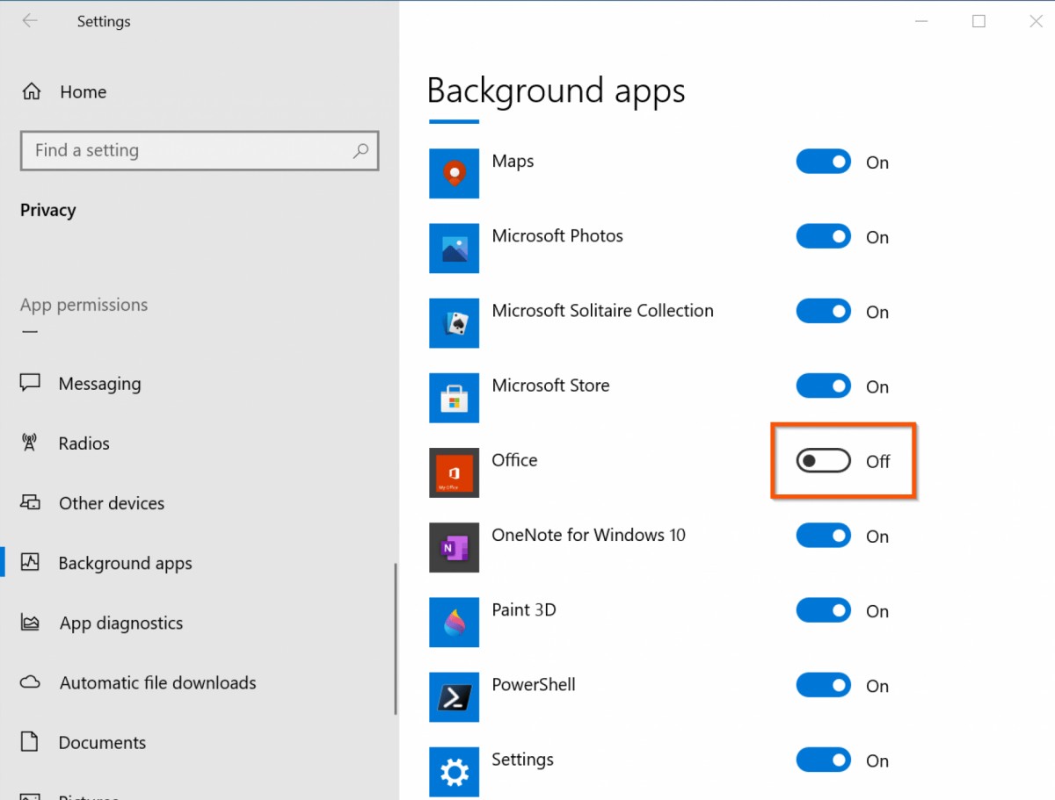
Task: Click the Home house icon
Action: [31, 91]
